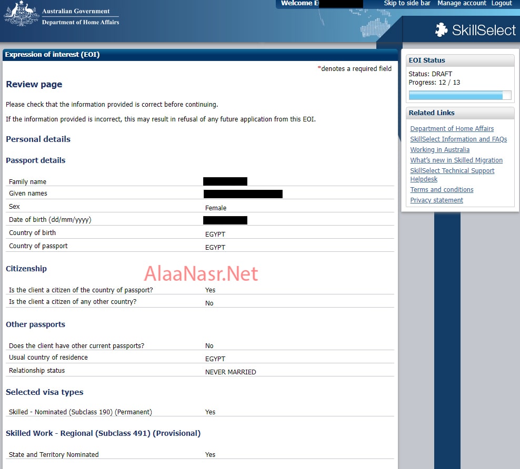Log out using the Logout link
This screenshot has height=469, width=520.
tap(501, 3)
